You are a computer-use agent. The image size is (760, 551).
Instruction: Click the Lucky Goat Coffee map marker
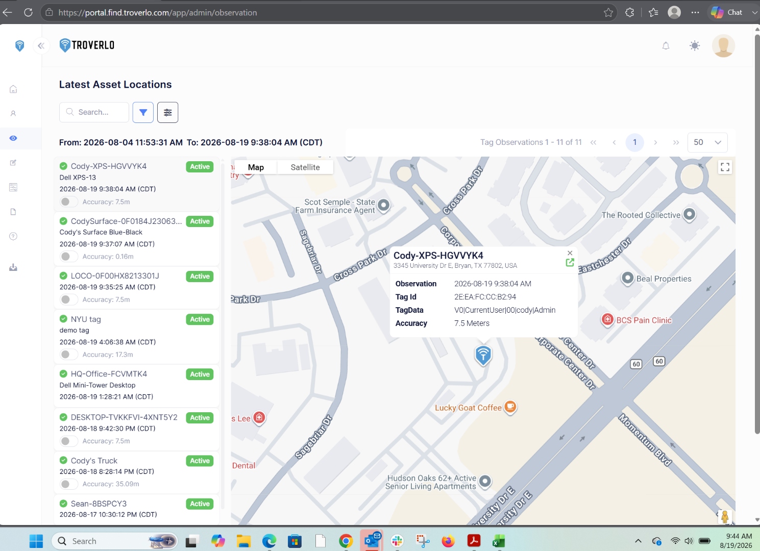click(x=510, y=407)
